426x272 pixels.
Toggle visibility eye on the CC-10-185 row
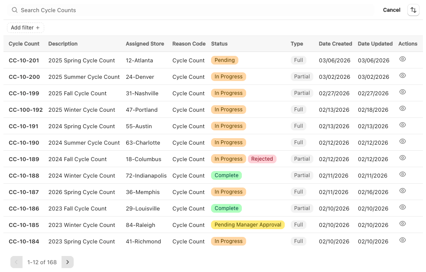(402, 223)
